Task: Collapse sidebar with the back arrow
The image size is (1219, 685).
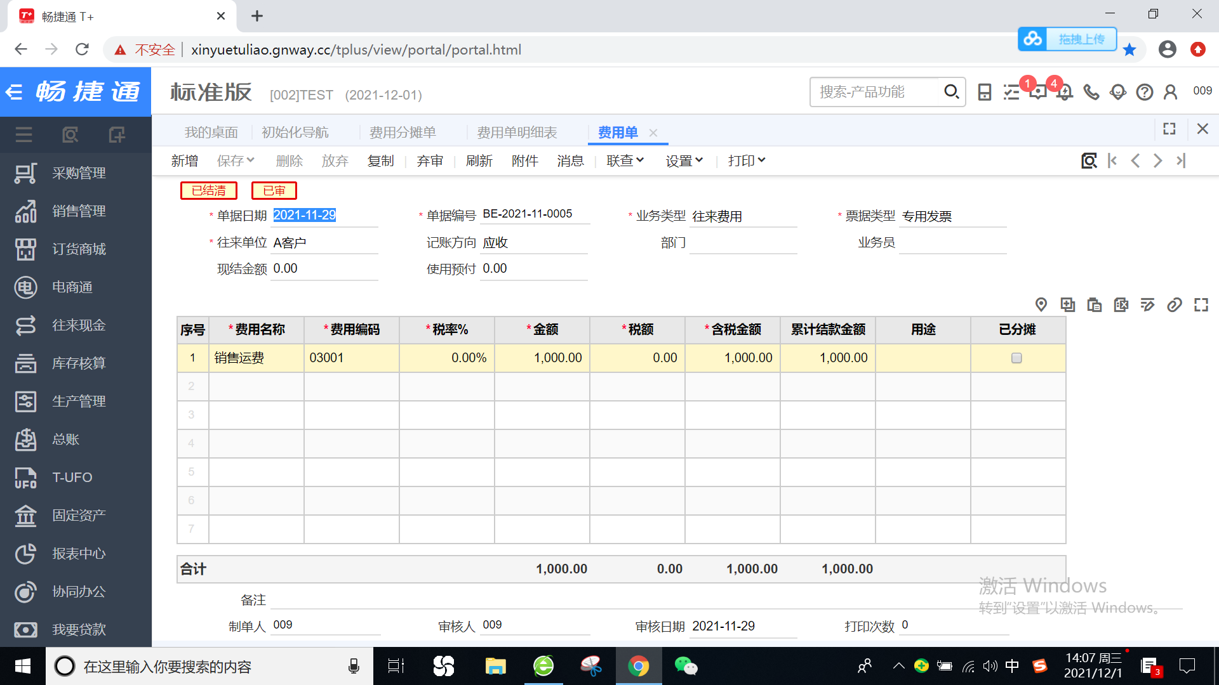Action: coord(14,93)
